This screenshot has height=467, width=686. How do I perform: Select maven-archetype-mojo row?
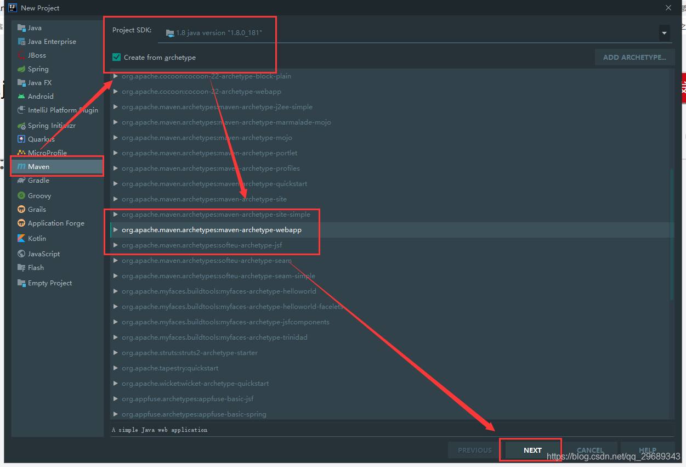[390, 138]
